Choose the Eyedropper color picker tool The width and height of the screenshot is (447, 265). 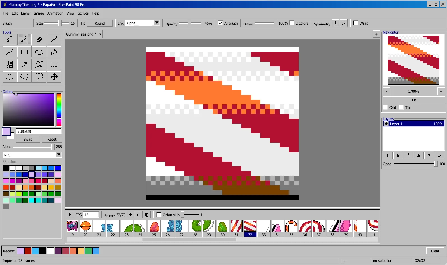[x=24, y=64]
